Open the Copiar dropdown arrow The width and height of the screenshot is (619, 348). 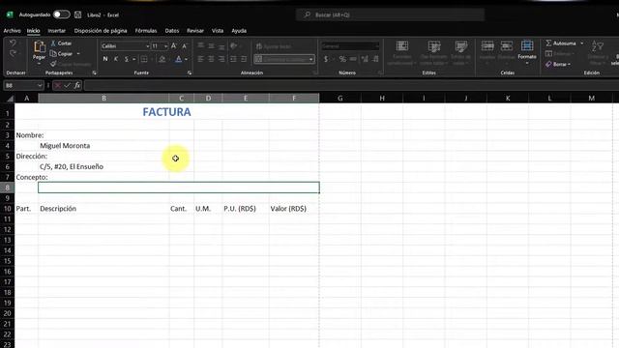[78, 54]
